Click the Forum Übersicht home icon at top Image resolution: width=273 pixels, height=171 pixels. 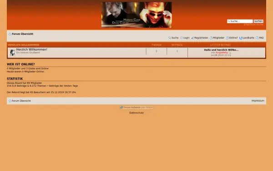pos(10,34)
